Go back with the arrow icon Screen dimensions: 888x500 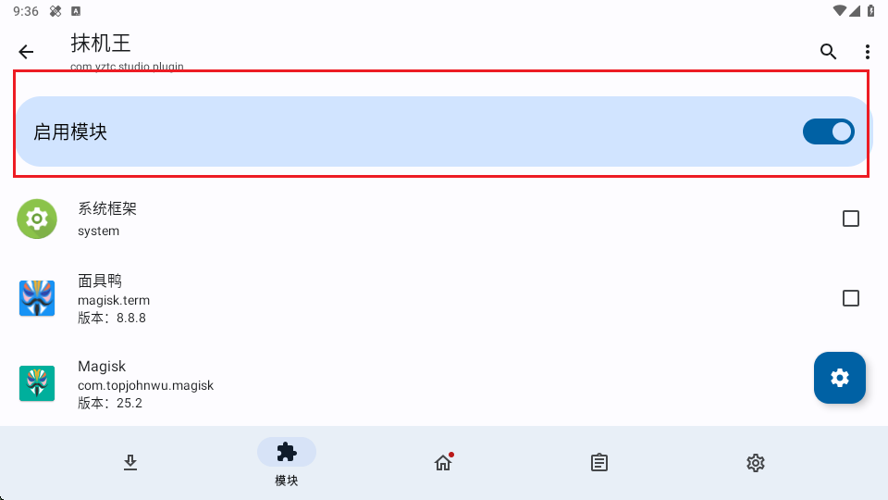click(x=26, y=52)
